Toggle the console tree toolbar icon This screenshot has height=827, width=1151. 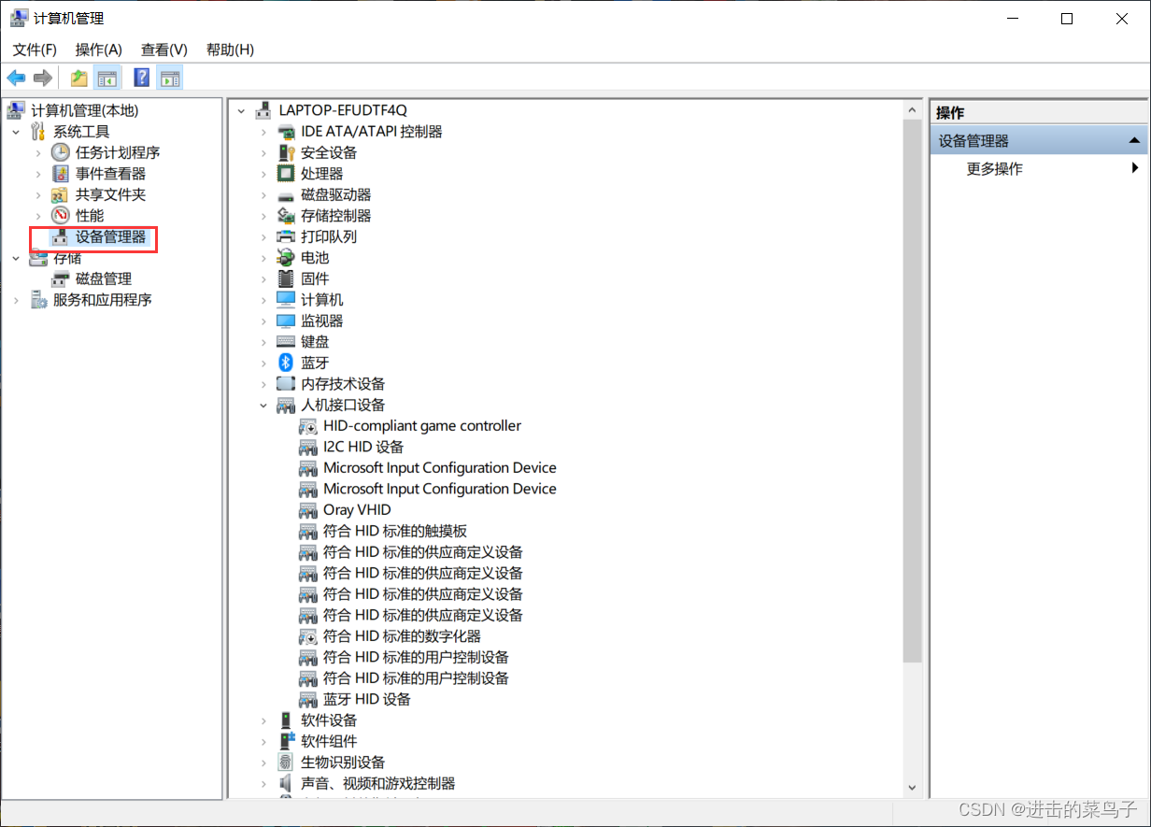[107, 78]
